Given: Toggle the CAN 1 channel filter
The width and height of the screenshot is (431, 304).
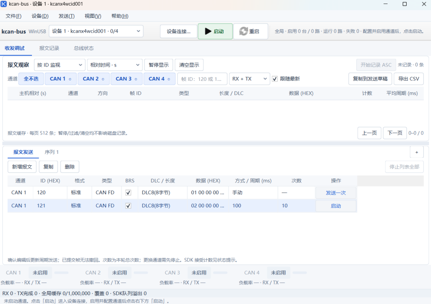Looking at the screenshot, I should [x=61, y=79].
